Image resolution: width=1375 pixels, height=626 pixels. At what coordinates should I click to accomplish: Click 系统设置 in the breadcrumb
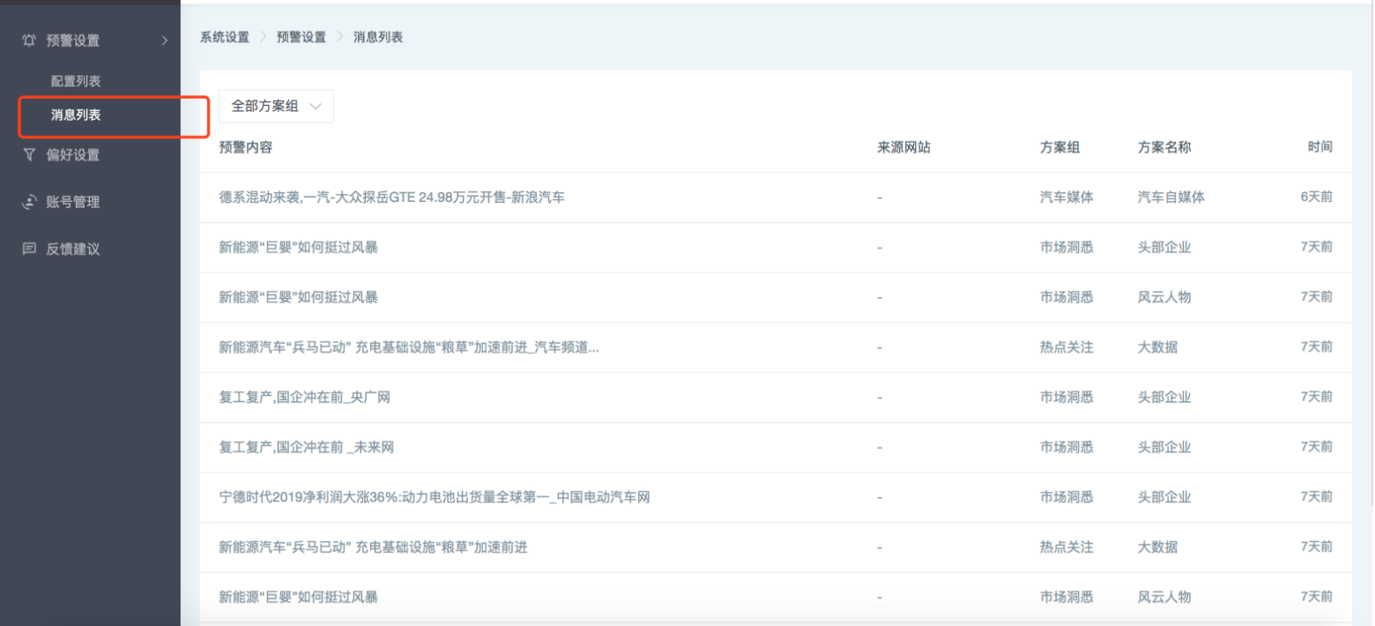coord(225,37)
